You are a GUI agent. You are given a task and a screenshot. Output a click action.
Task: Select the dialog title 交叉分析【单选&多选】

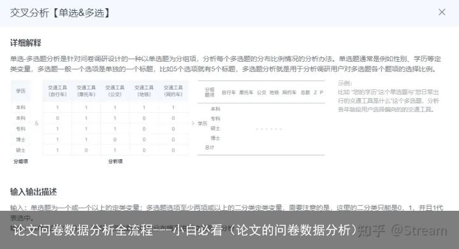pos(60,13)
